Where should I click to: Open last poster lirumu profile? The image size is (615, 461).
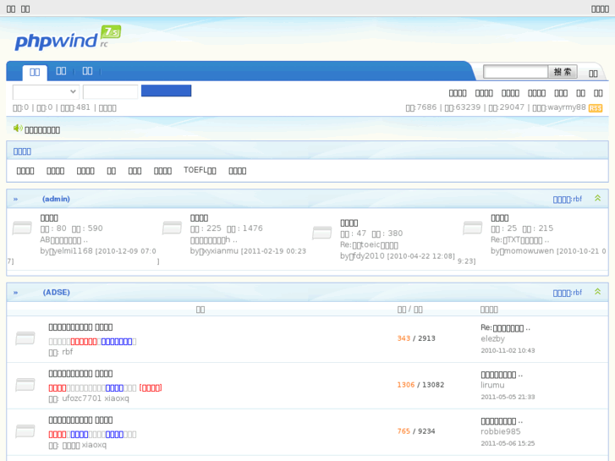coord(492,385)
